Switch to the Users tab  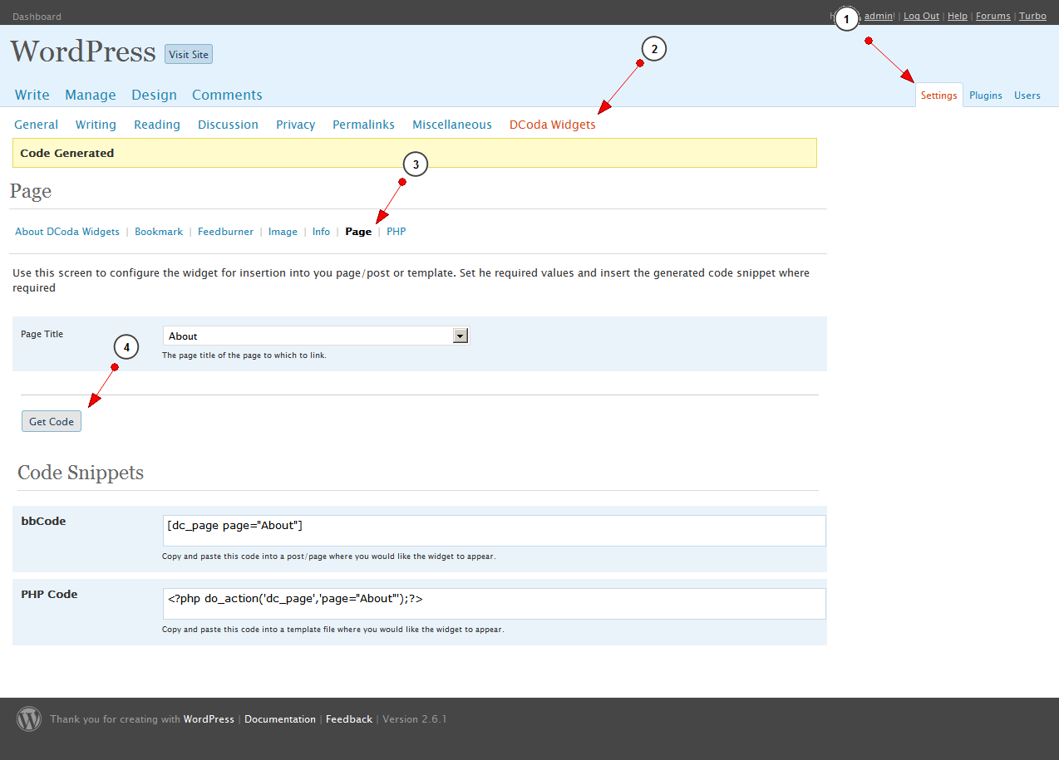[1027, 96]
